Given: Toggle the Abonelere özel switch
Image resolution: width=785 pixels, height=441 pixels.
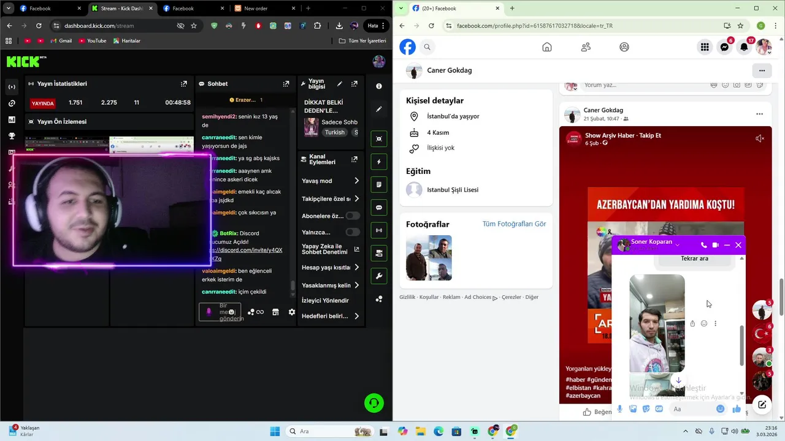Looking at the screenshot, I should pos(353,216).
